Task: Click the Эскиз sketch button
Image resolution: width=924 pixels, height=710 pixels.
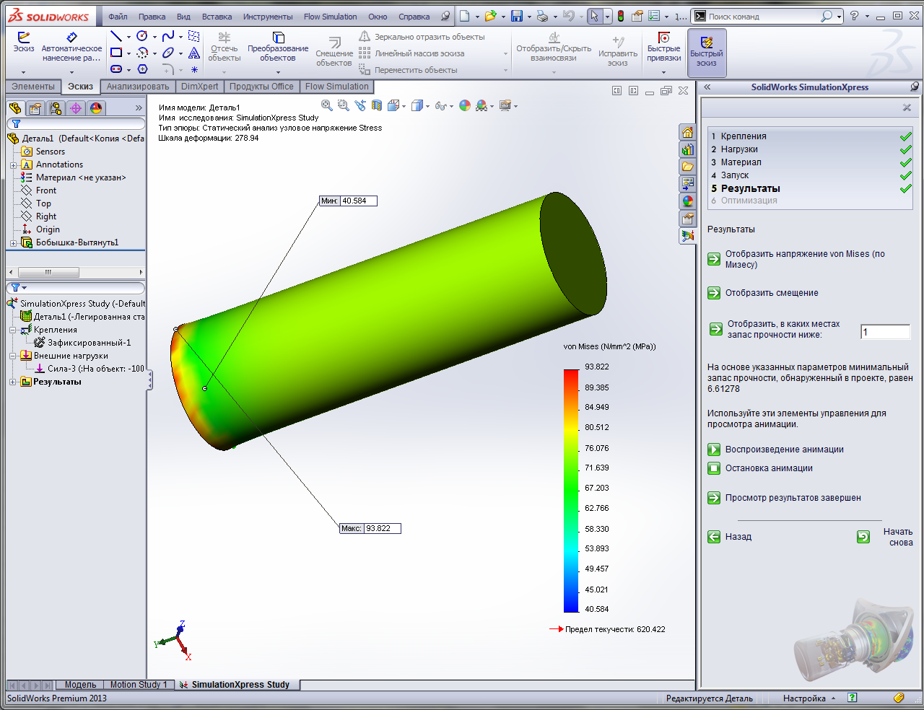Action: tap(24, 43)
